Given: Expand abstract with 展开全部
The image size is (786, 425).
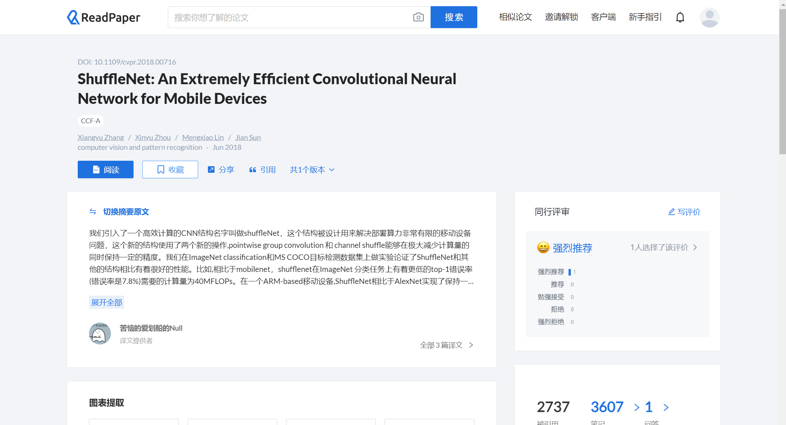Looking at the screenshot, I should tap(107, 303).
